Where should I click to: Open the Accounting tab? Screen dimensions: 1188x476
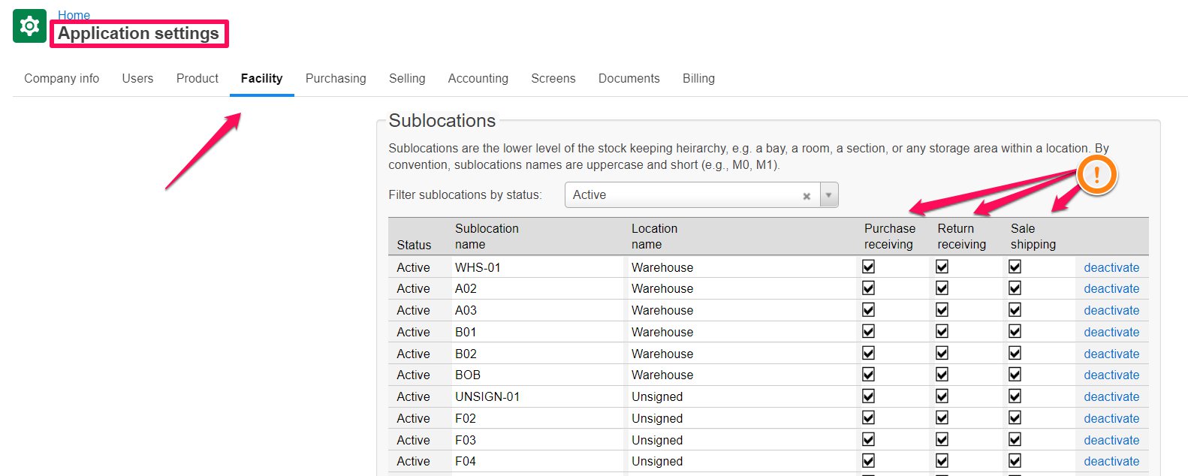pyautogui.click(x=478, y=78)
